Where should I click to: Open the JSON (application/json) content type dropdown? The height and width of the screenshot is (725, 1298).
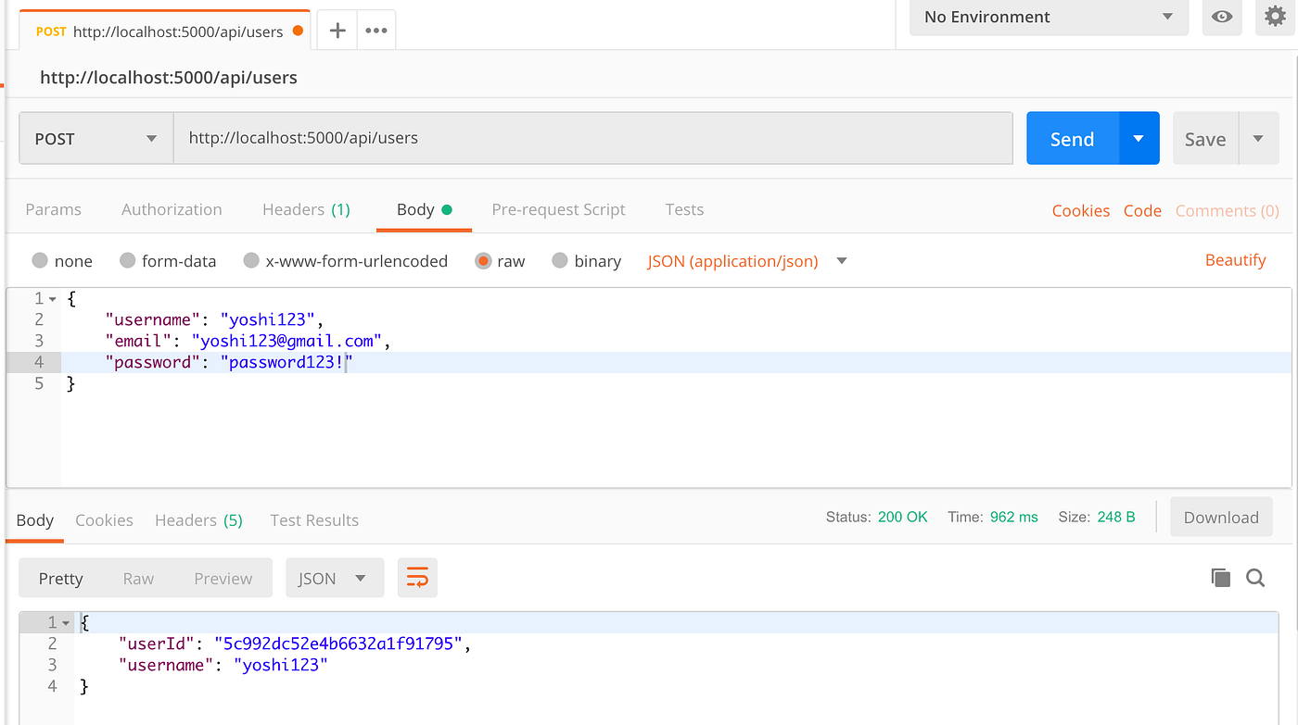pos(742,260)
